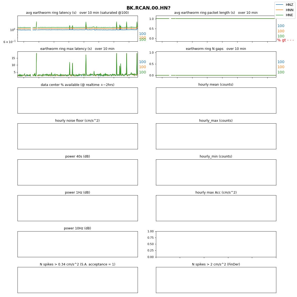This screenshot has width=297, height=297.
Task: Click the empty 'hourly_min (counts)' panel
Action: pos(216,172)
